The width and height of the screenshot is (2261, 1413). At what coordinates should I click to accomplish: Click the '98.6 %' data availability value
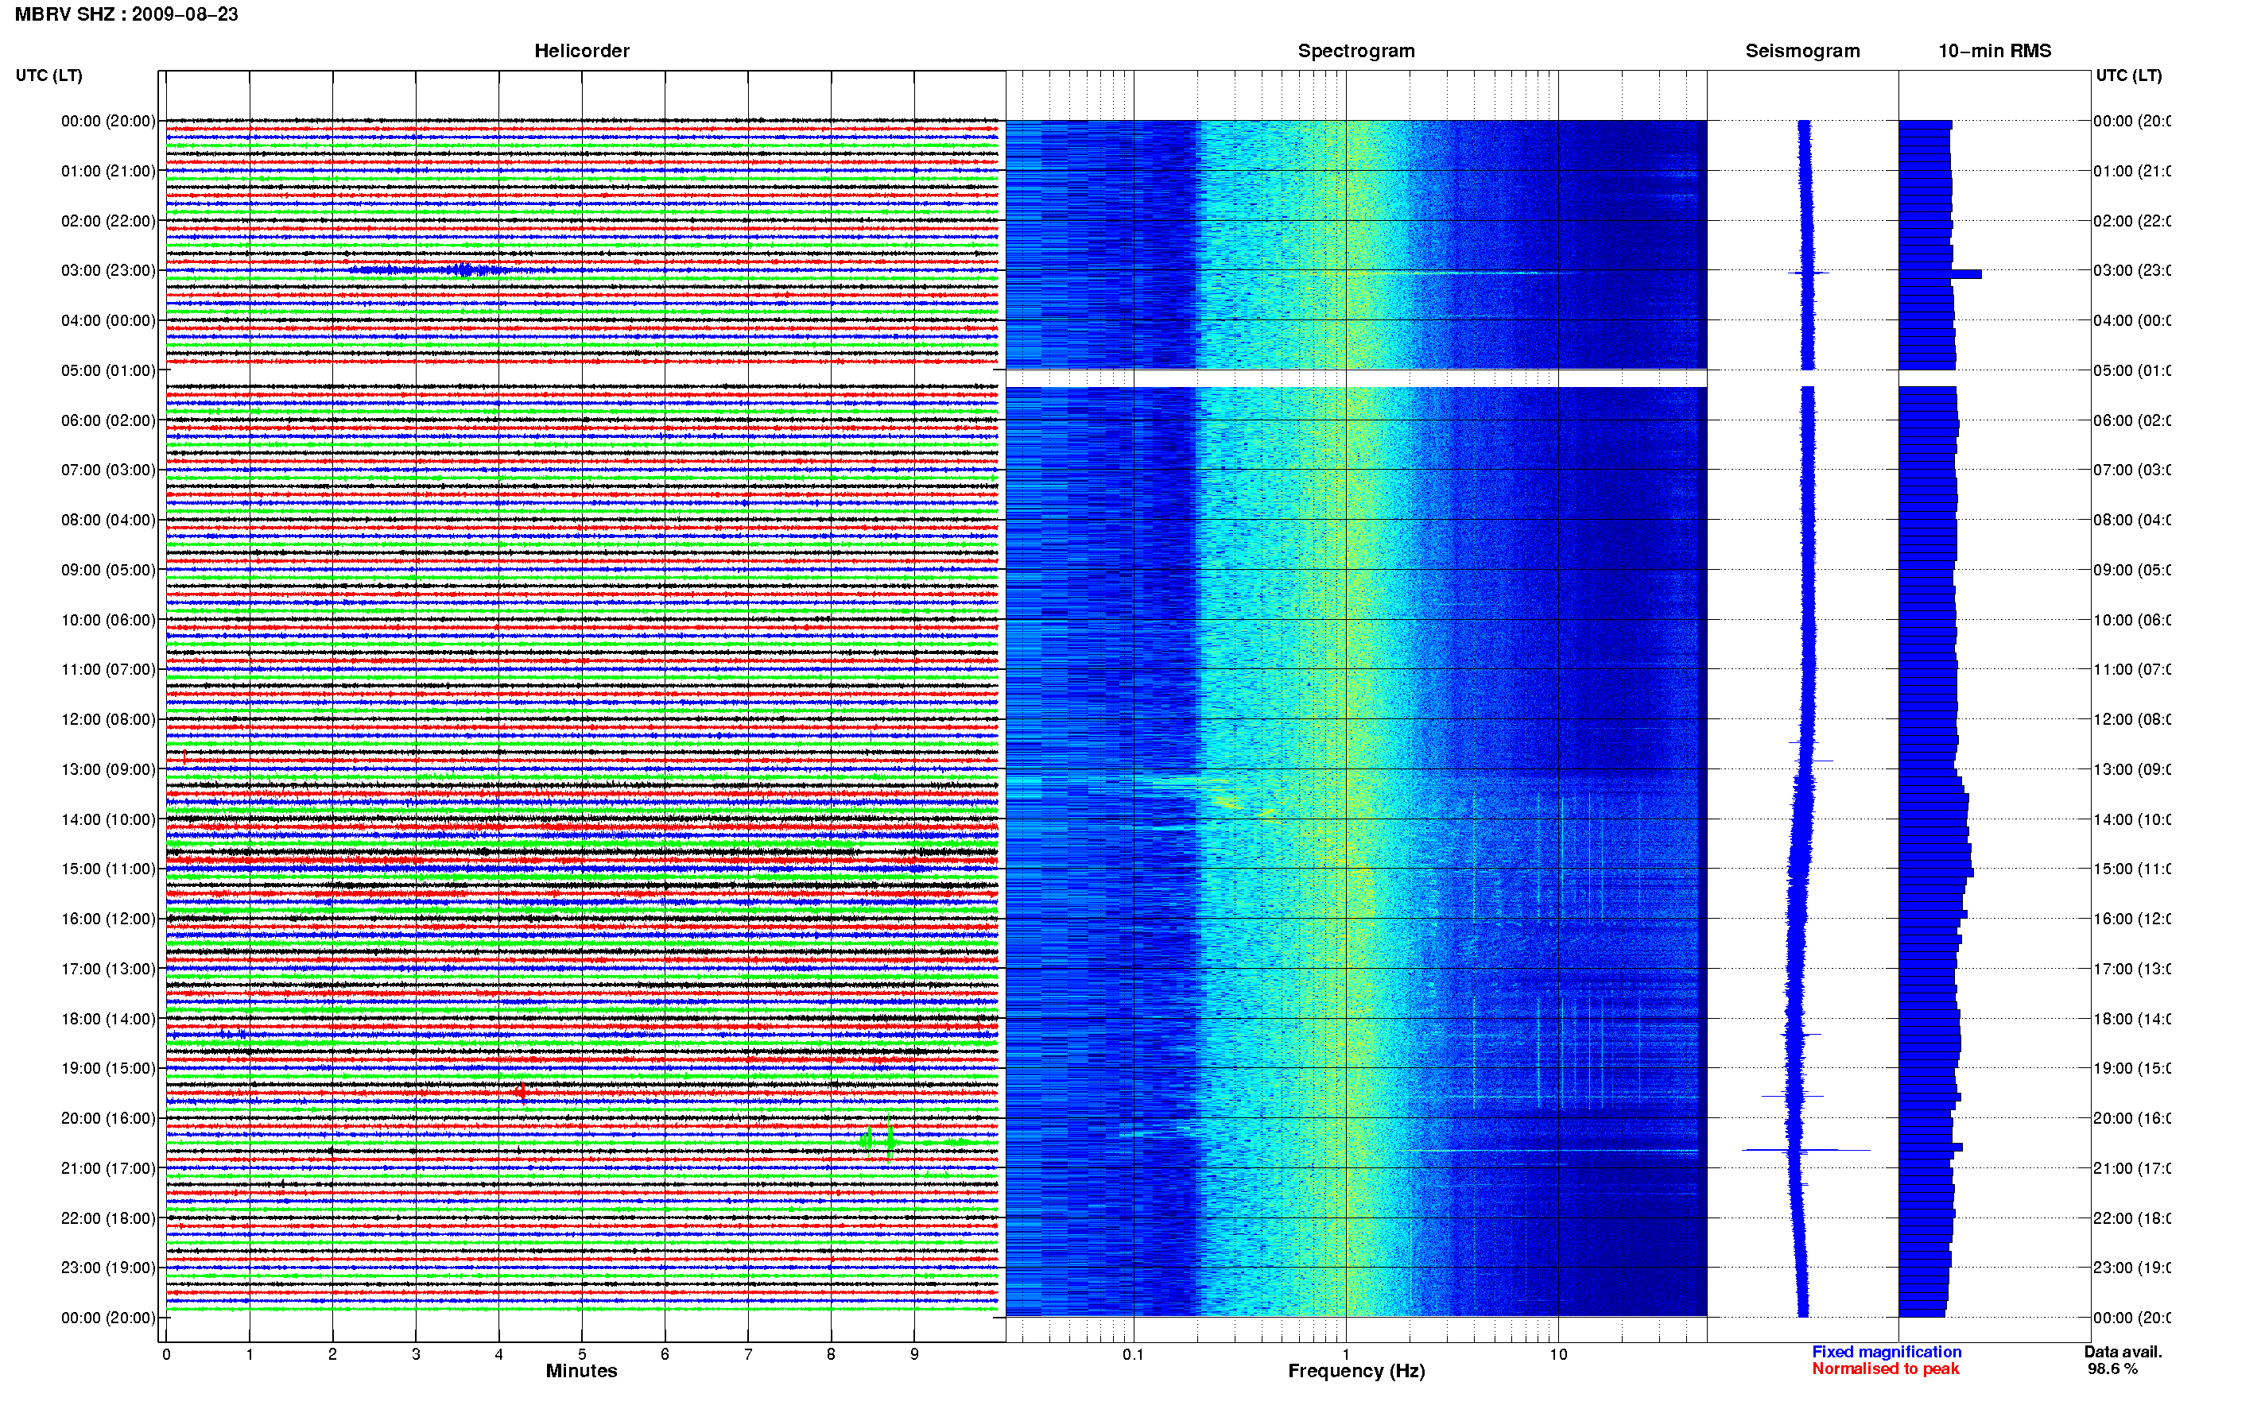2112,1369
